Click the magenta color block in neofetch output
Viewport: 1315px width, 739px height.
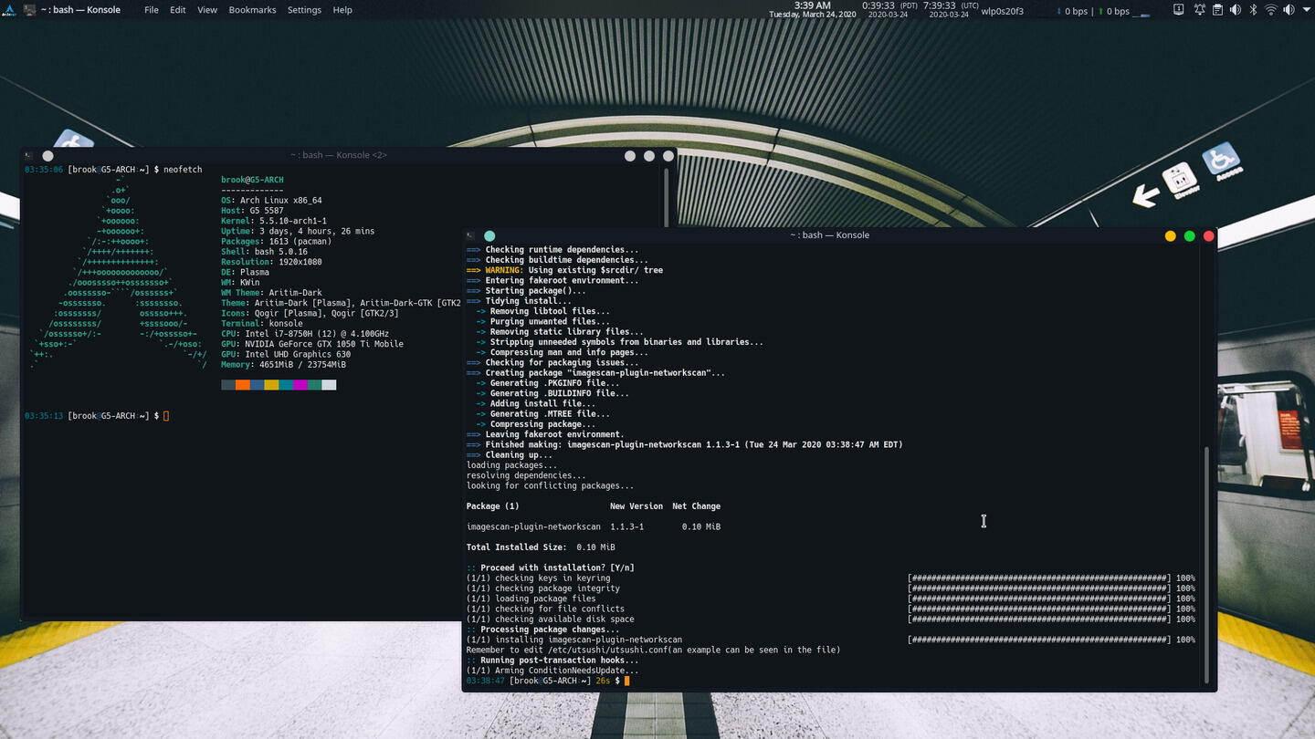pyautogui.click(x=300, y=385)
